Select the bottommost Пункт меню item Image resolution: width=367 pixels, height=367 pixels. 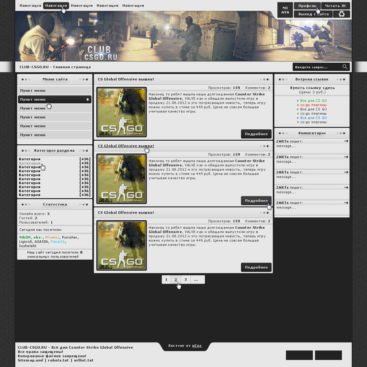(55, 135)
